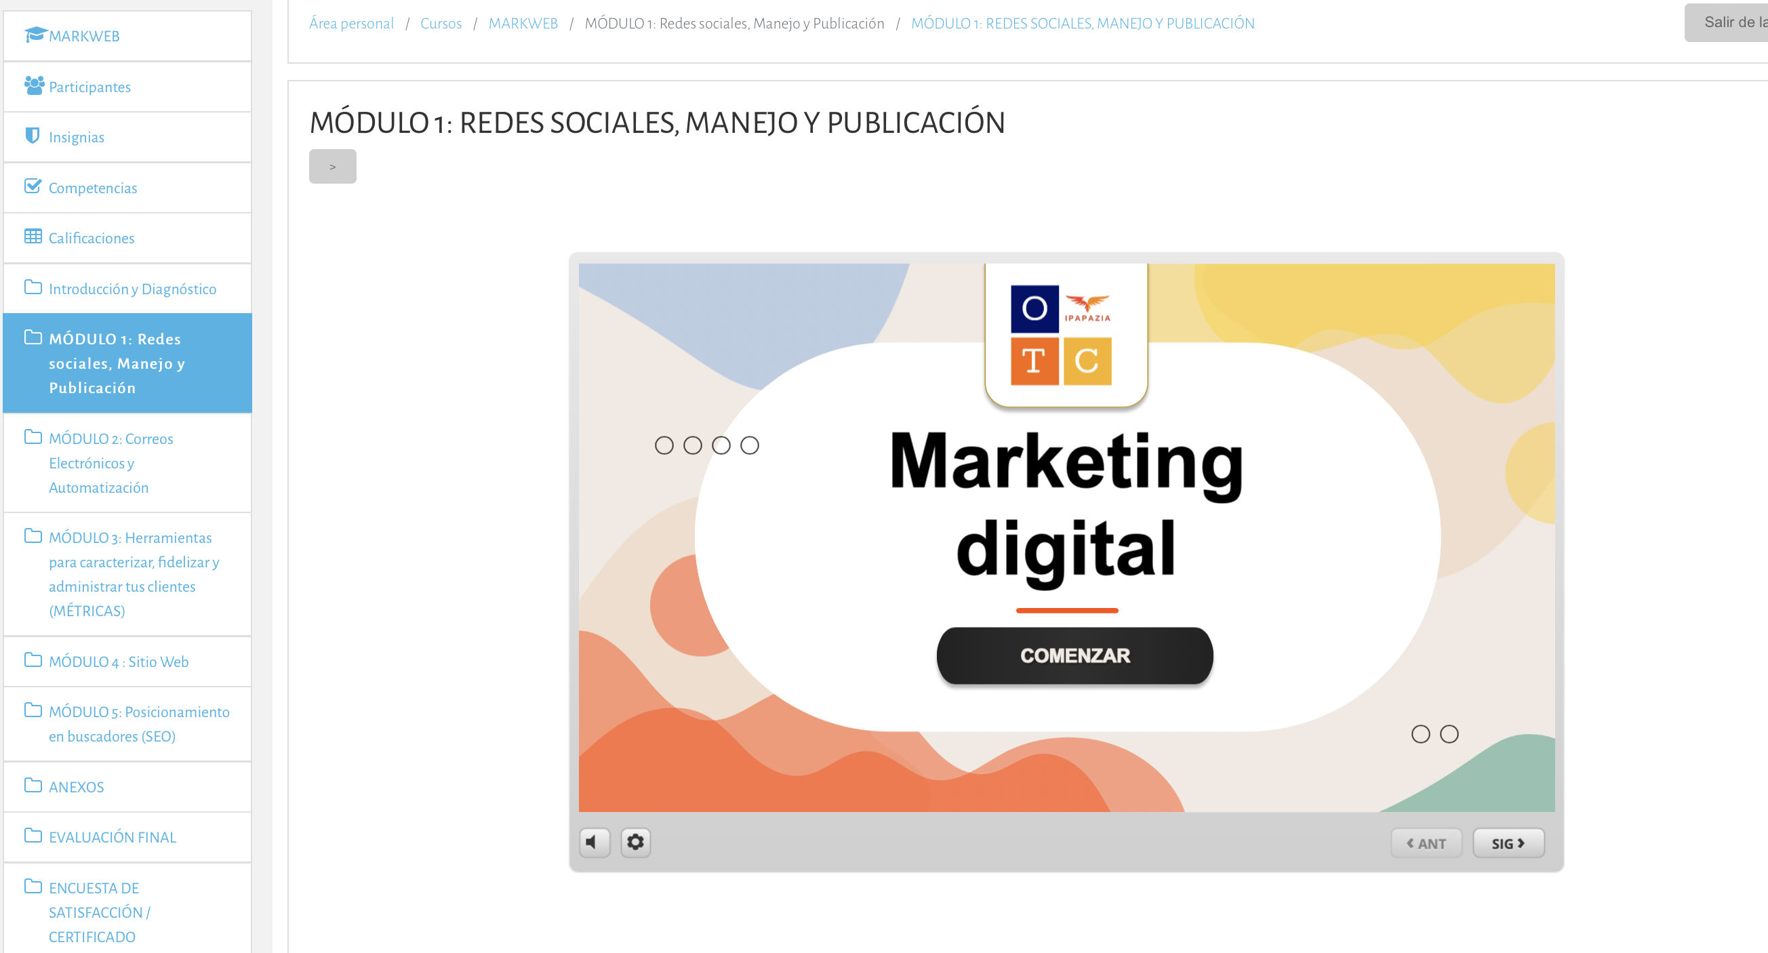
Task: Click the folder icon for MÓDULO 3
Action: [33, 536]
